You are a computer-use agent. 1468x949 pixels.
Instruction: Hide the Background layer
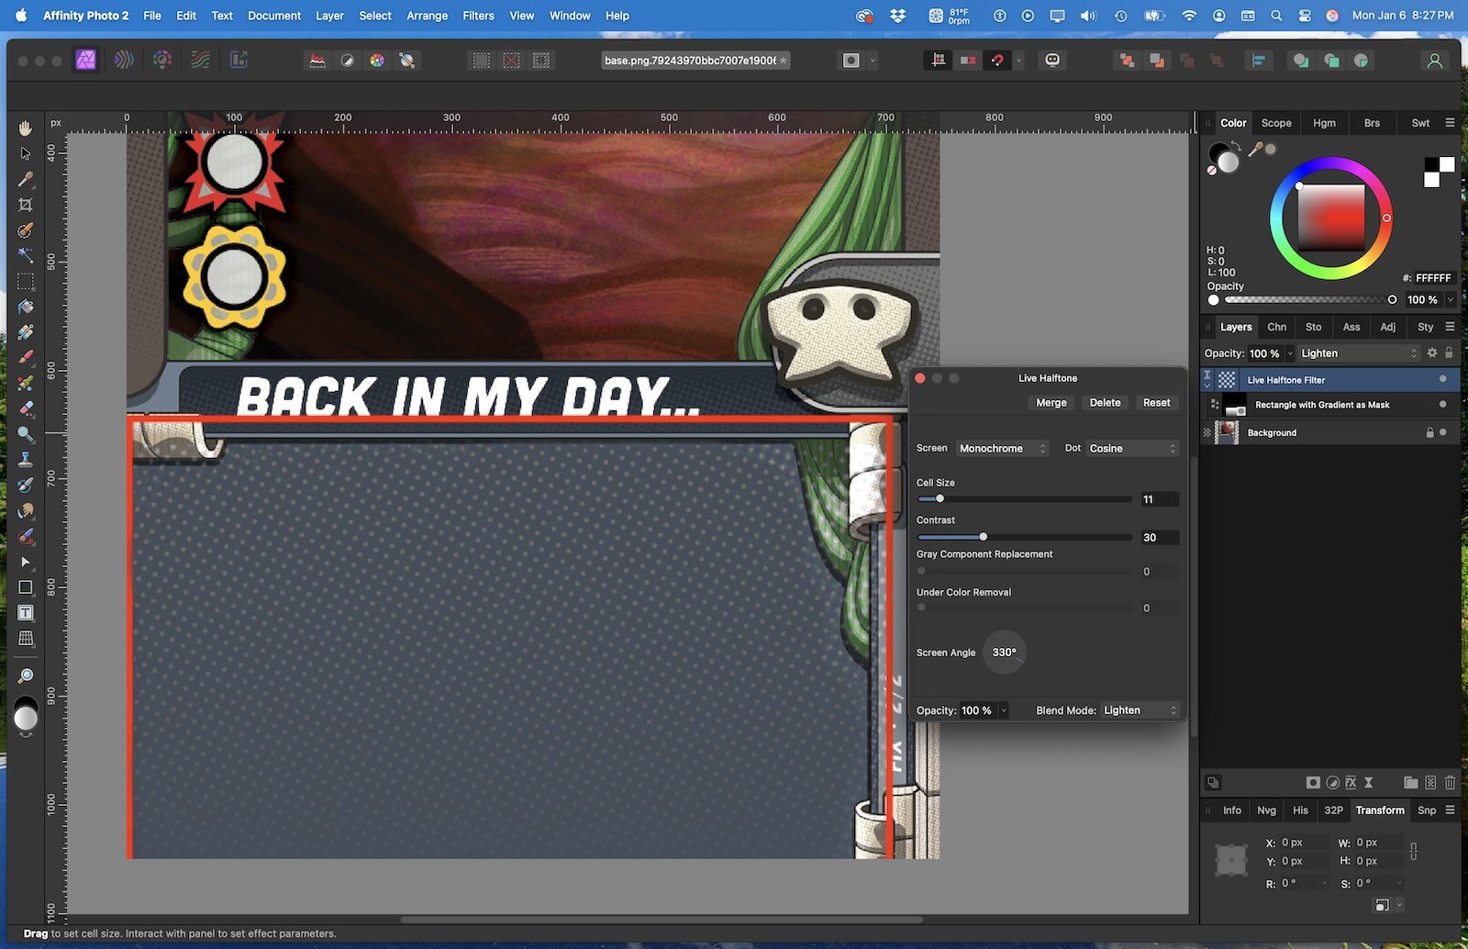pos(1442,432)
